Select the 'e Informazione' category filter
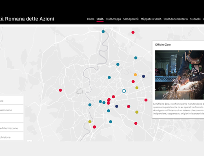The width and height of the screenshot is (204, 156). coord(12,128)
